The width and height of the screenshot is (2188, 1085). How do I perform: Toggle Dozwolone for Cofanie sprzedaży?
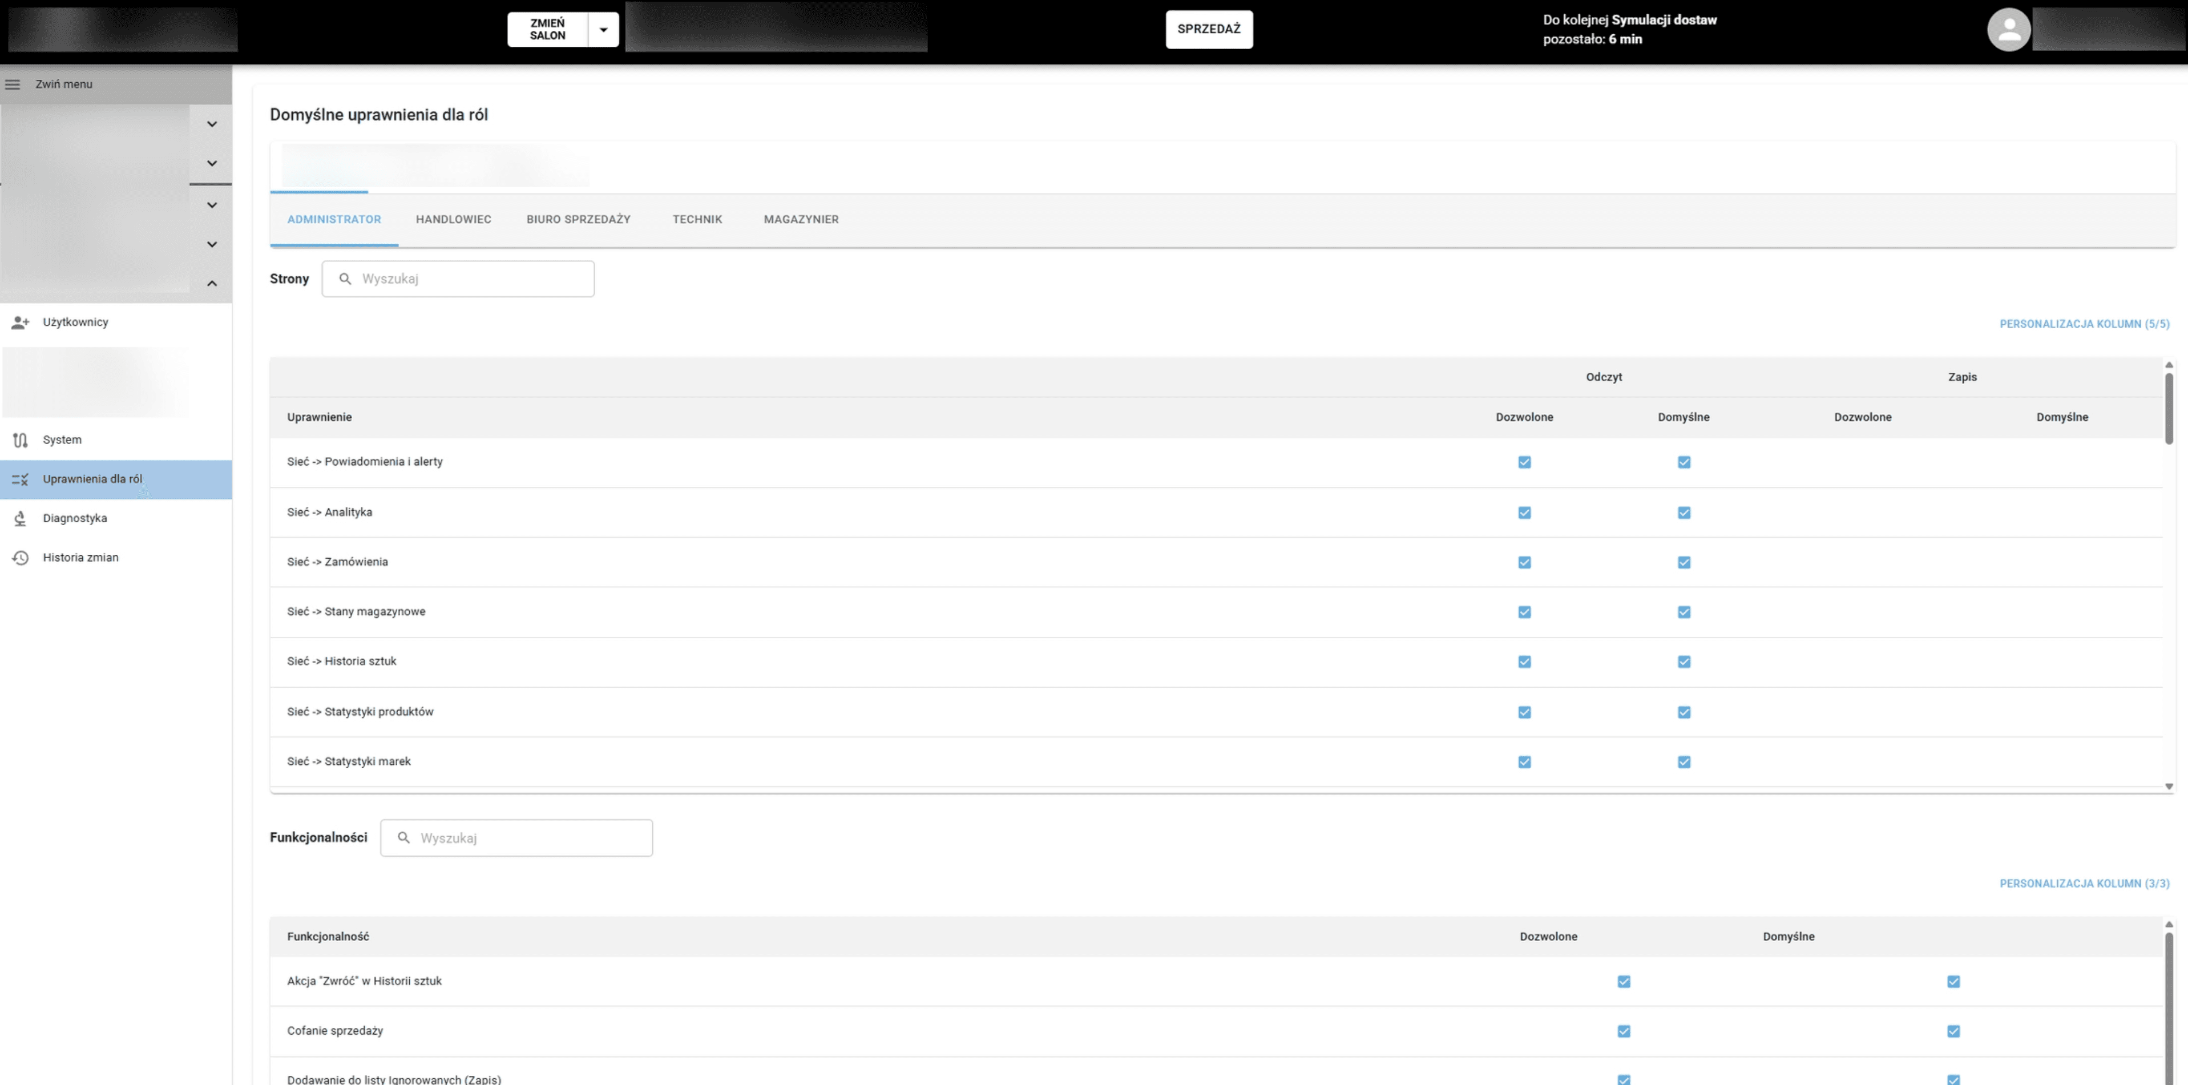pyautogui.click(x=1623, y=1031)
